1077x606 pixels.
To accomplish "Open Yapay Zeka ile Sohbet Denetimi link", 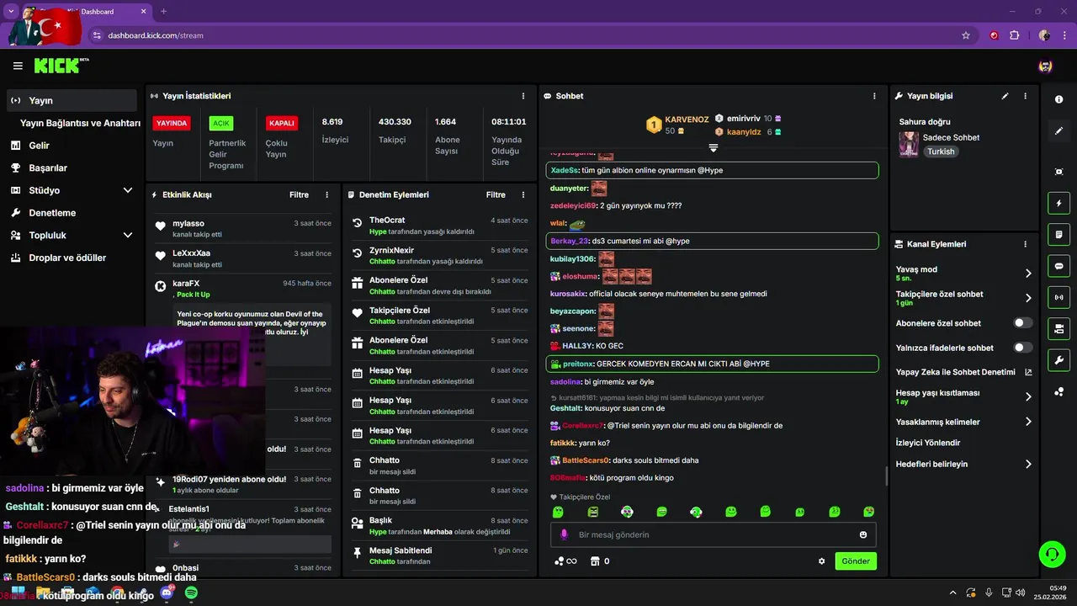I will tap(964, 372).
